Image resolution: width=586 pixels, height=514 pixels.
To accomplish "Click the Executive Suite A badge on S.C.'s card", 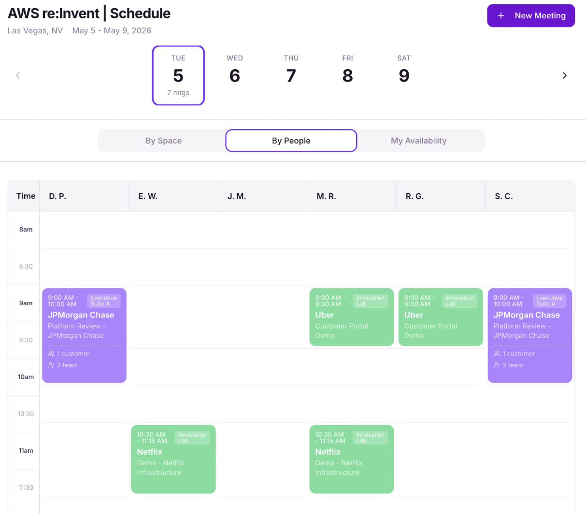I will (550, 300).
